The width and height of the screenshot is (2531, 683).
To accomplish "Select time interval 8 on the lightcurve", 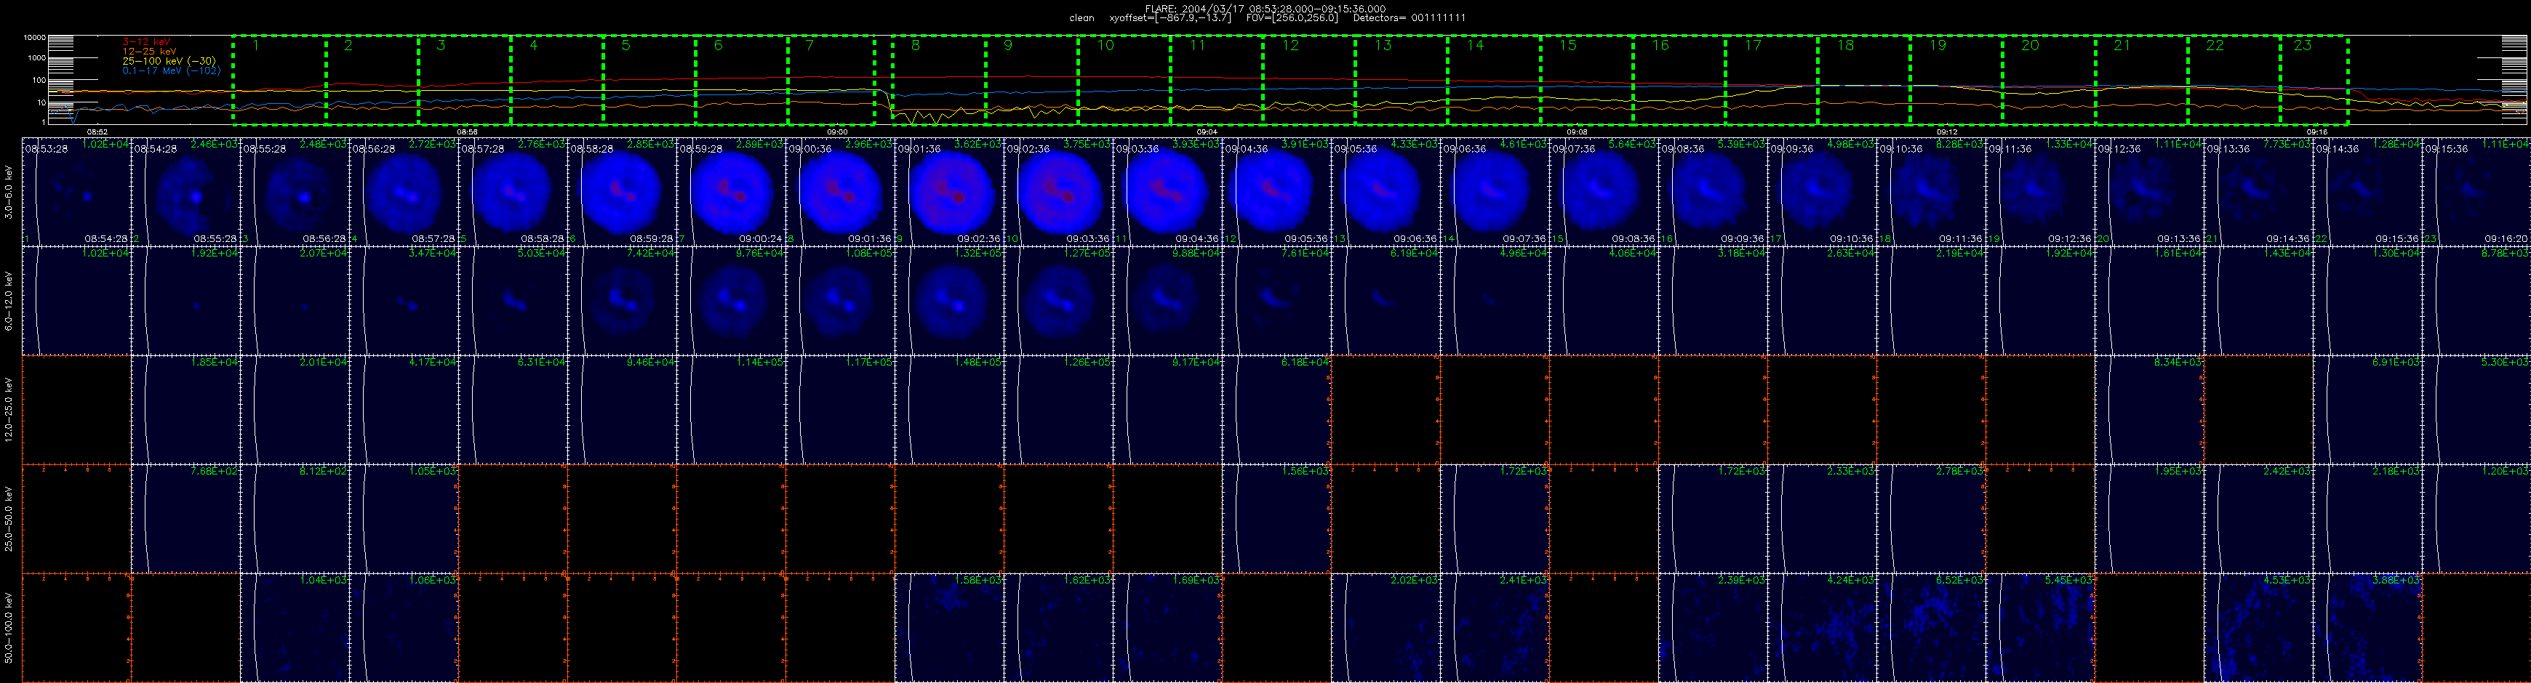I will tap(938, 81).
